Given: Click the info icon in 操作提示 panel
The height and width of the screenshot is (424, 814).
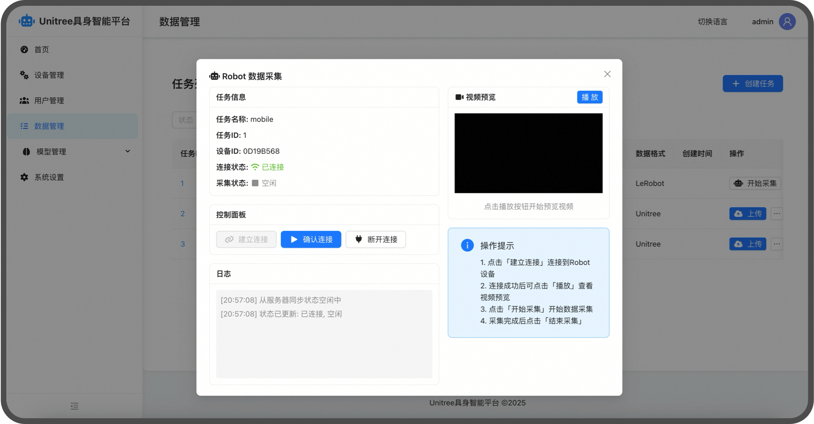Looking at the screenshot, I should point(467,245).
